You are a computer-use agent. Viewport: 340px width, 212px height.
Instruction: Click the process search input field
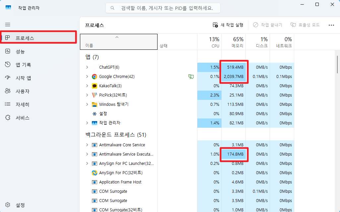[163, 8]
